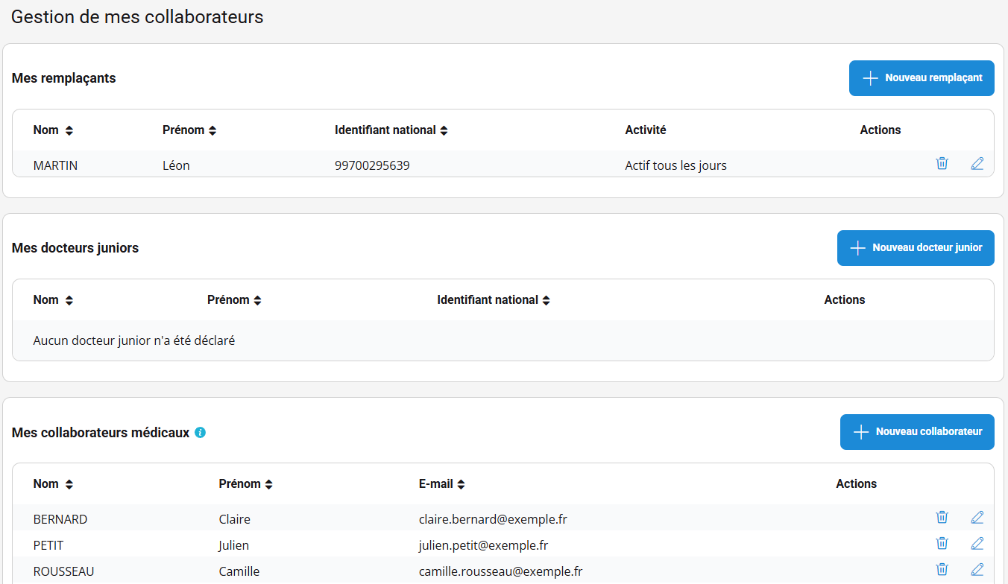Click the first name Camille
This screenshot has height=584, width=1008.
coord(239,571)
